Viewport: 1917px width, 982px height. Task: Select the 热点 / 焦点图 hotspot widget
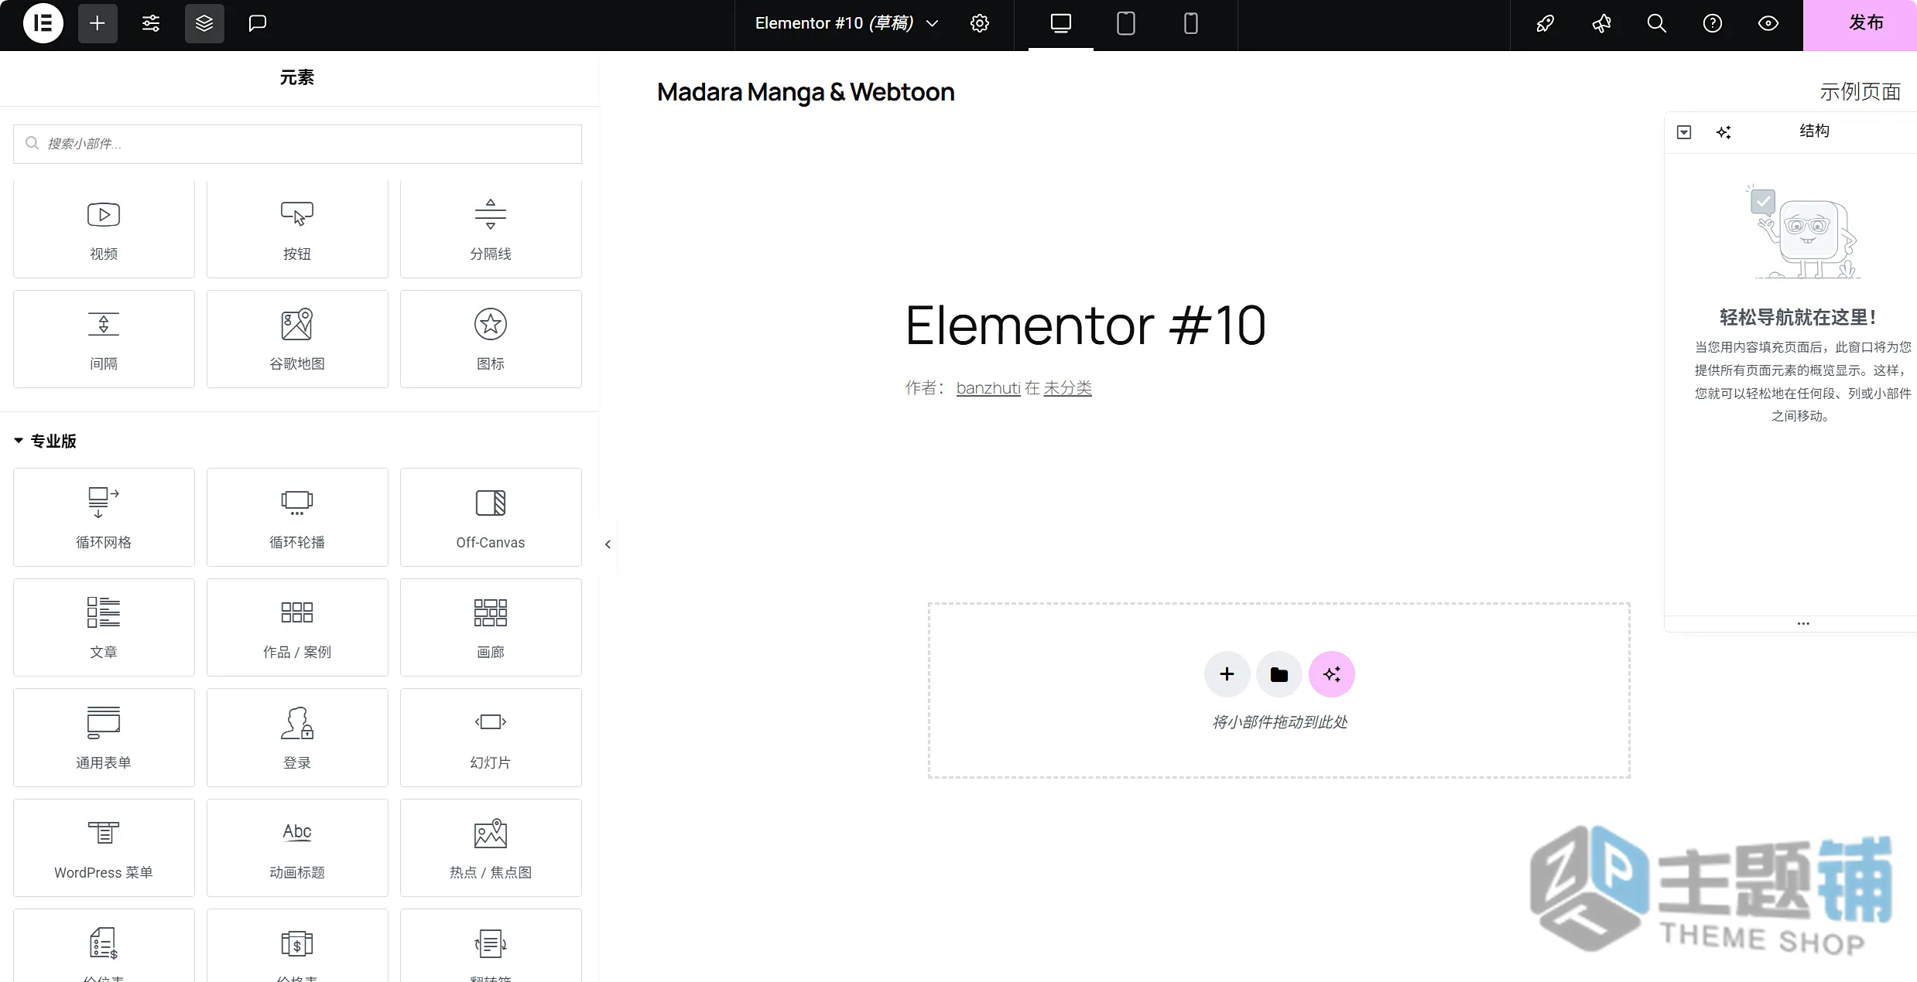(x=491, y=847)
